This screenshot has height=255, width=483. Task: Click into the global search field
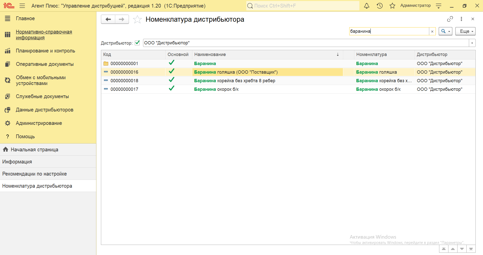tap(303, 6)
